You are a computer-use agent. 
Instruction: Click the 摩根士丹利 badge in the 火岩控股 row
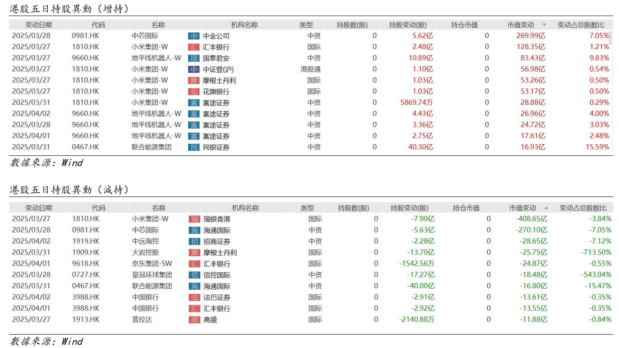(195, 252)
